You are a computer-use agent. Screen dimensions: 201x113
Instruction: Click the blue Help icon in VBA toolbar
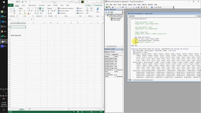click(x=152, y=7)
